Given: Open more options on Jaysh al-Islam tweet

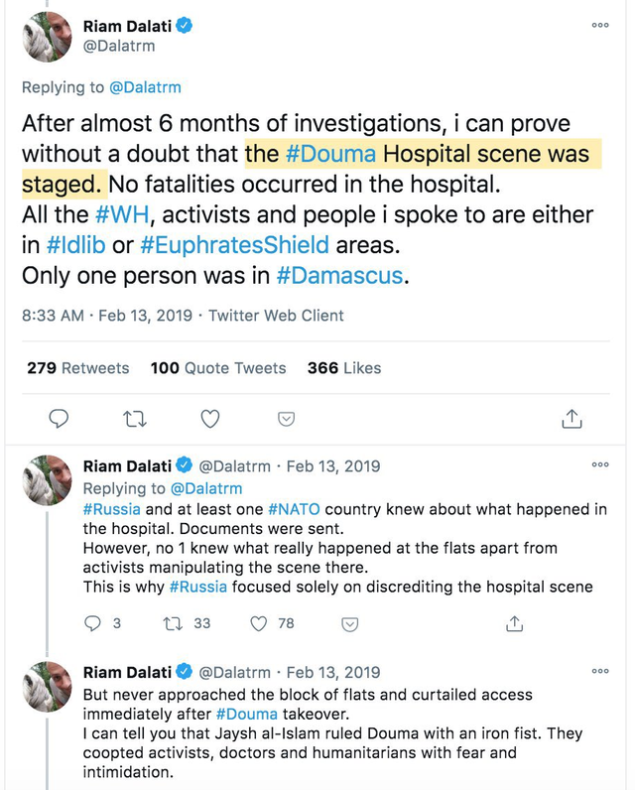Looking at the screenshot, I should click(599, 671).
